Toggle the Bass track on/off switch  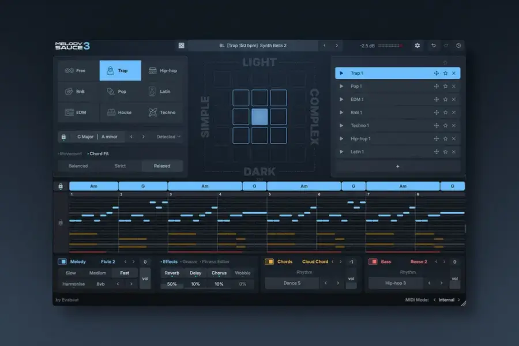coord(373,262)
